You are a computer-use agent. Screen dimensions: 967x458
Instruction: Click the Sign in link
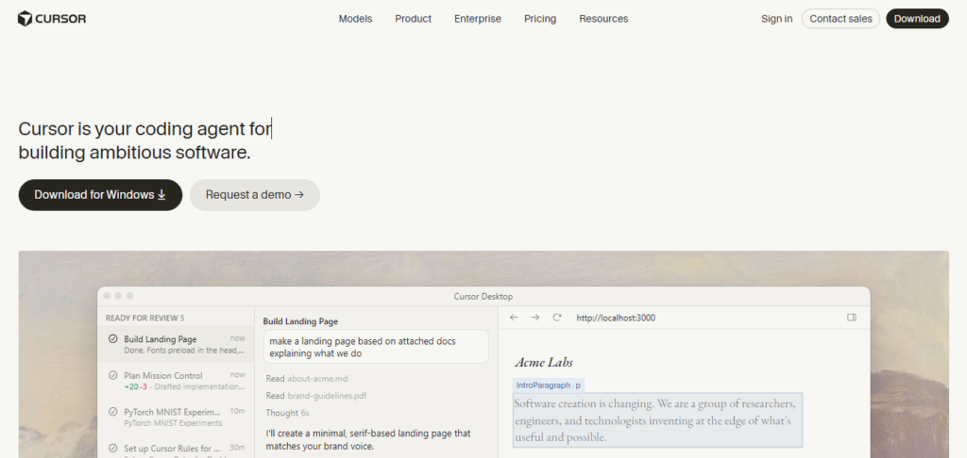pyautogui.click(x=776, y=19)
